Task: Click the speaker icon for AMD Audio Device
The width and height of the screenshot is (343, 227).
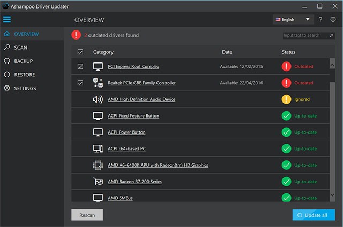Action: point(98,99)
